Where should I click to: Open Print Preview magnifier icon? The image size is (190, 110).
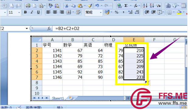[x=35, y=5]
